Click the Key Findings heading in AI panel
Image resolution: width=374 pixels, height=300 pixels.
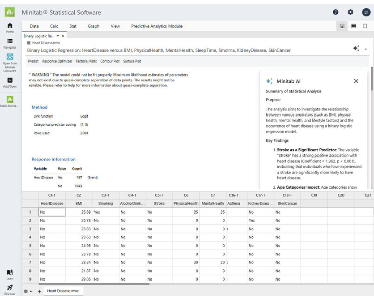pyautogui.click(x=277, y=140)
